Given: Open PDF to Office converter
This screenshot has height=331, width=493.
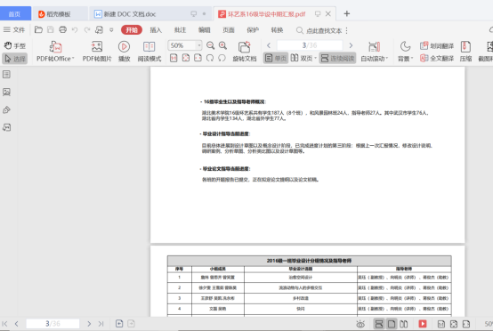Looking at the screenshot, I should click(x=55, y=52).
